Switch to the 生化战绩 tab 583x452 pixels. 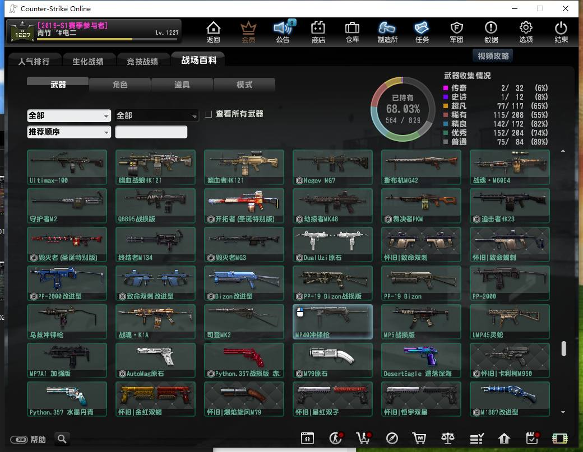point(88,61)
